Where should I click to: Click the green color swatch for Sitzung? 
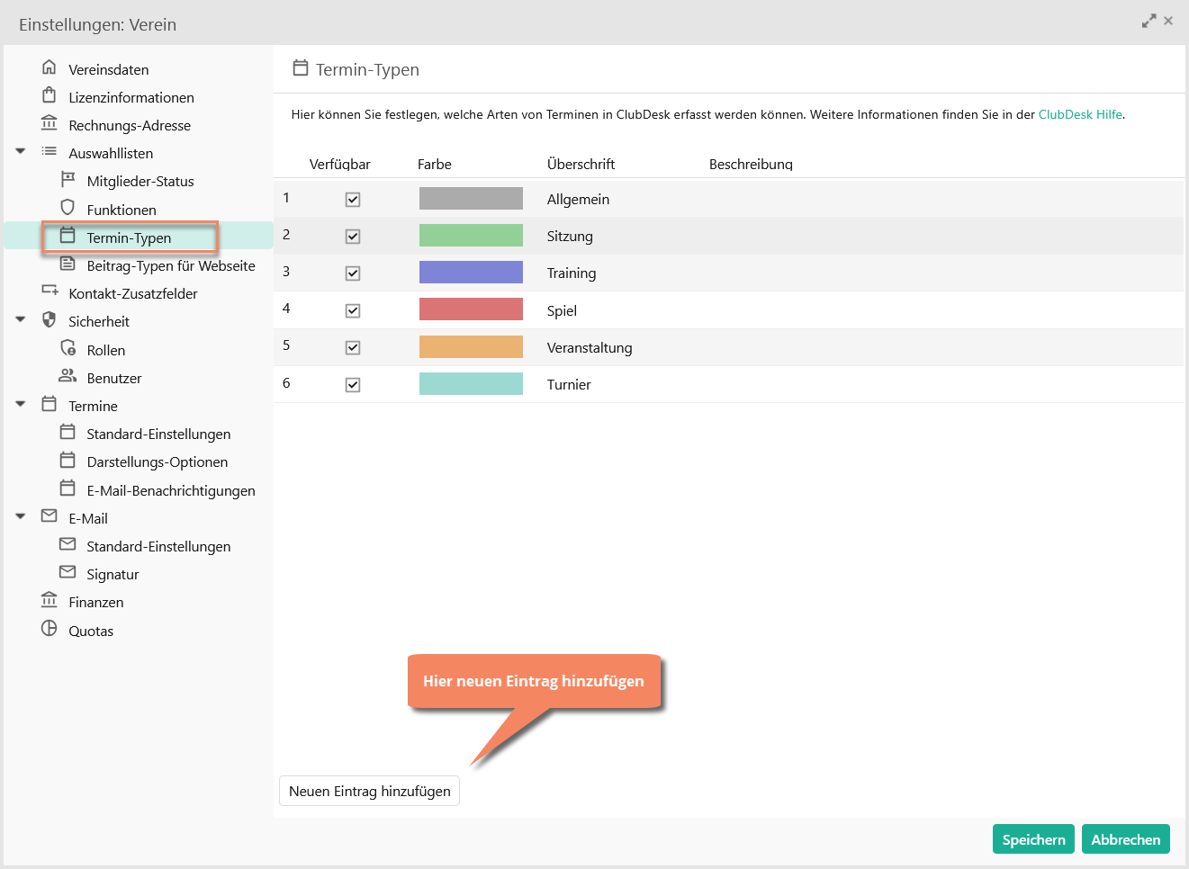pos(471,236)
